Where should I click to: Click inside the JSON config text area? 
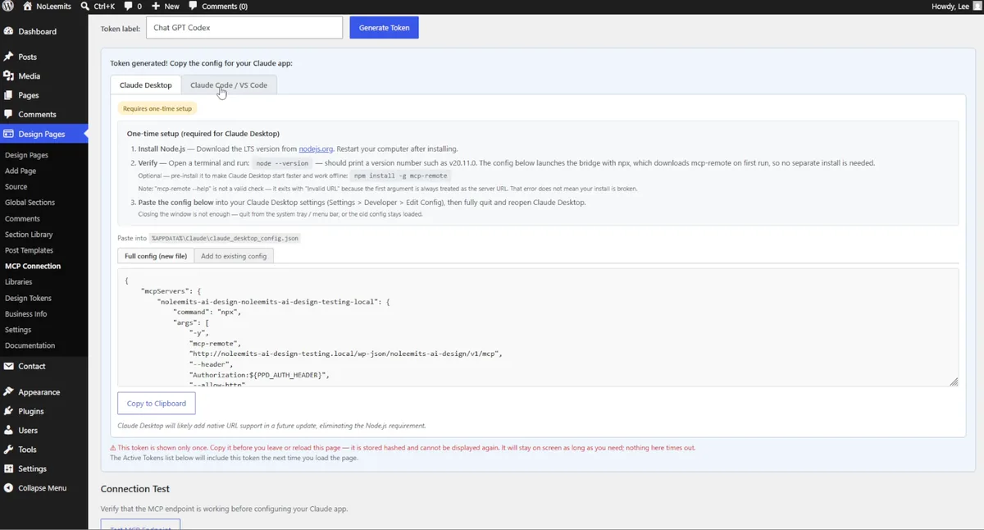click(x=538, y=327)
